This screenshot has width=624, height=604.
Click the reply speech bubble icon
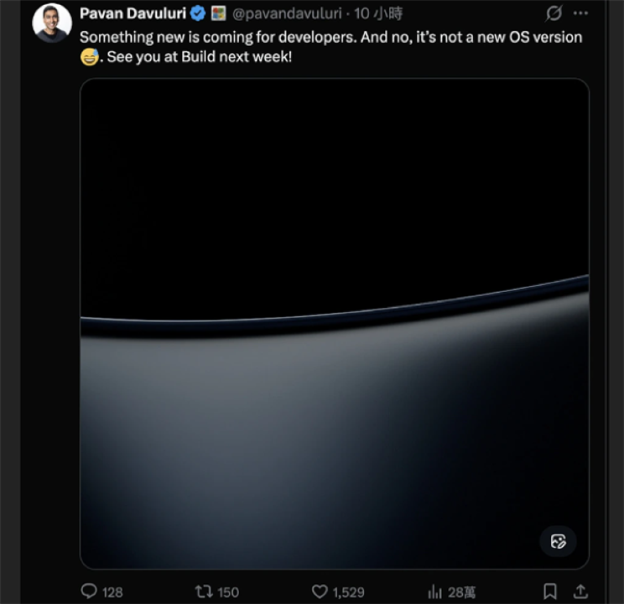[x=89, y=591]
